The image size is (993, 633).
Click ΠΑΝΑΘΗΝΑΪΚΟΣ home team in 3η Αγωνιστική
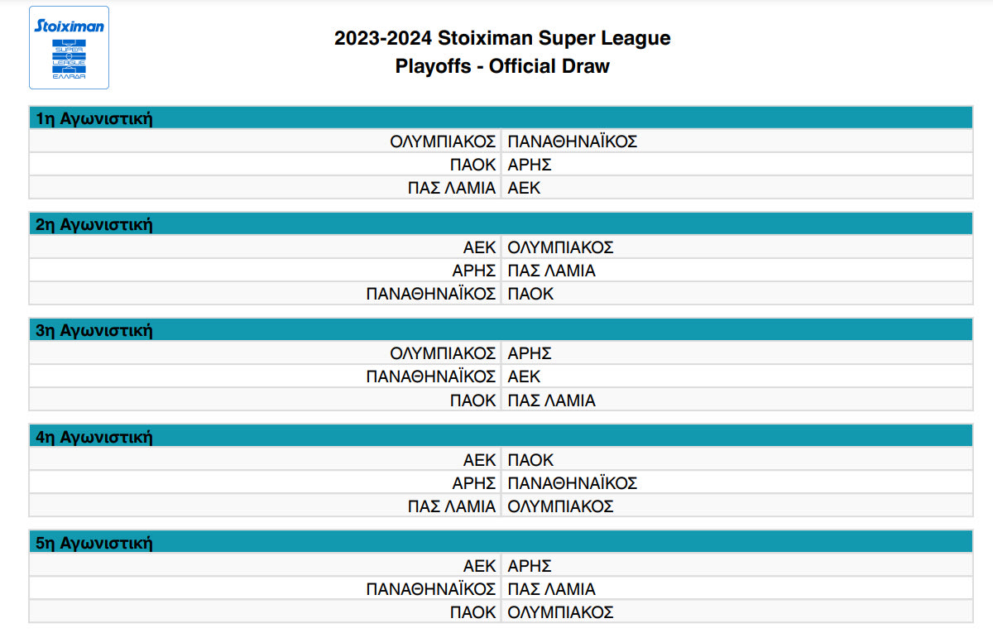pos(431,376)
